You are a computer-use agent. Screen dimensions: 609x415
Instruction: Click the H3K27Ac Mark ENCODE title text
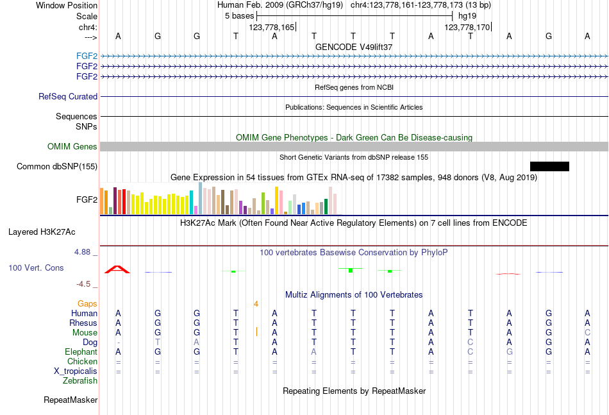(354, 223)
